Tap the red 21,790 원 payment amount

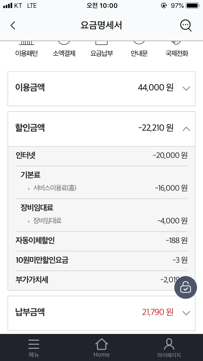coord(158,312)
